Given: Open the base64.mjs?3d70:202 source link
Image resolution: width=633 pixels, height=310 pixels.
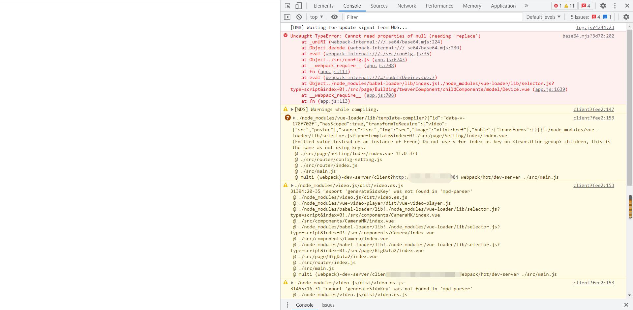Looking at the screenshot, I should pos(588,36).
